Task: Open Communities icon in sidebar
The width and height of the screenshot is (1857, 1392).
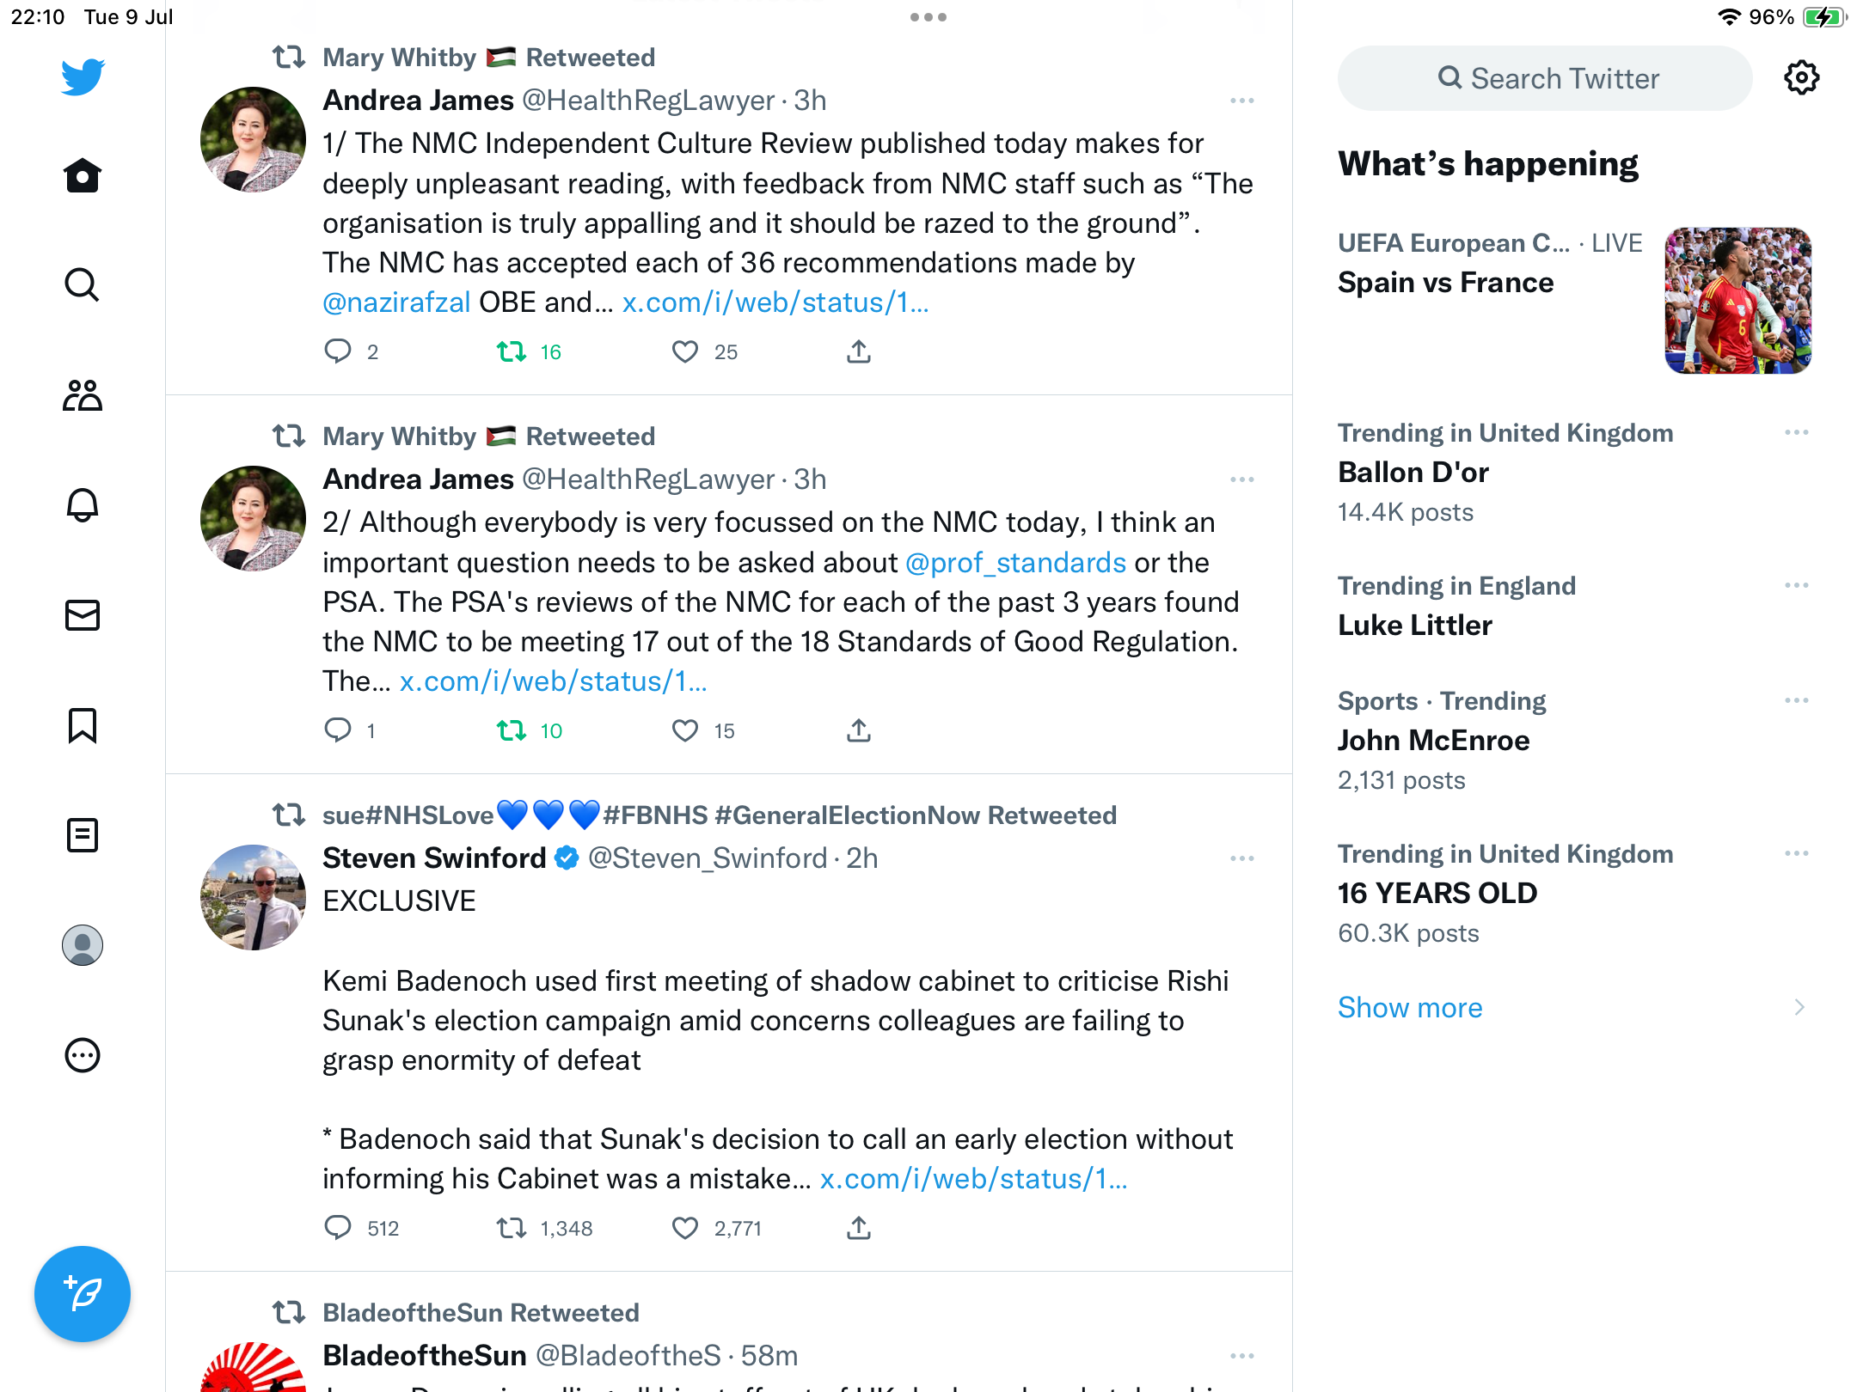Action: 83,395
